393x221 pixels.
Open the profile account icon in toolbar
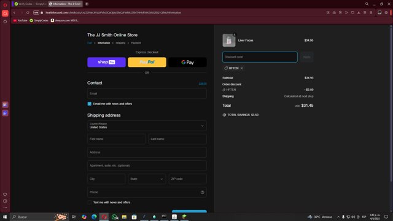371,12
